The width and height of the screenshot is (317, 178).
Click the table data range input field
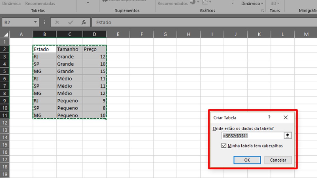coord(253,135)
